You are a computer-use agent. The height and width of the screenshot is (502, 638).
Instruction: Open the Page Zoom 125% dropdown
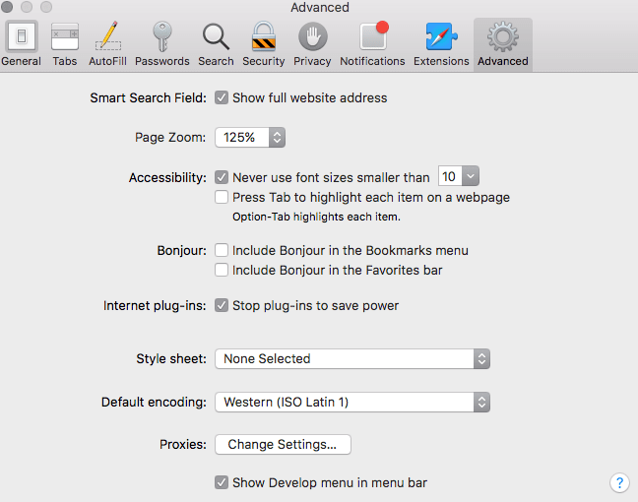pos(250,138)
